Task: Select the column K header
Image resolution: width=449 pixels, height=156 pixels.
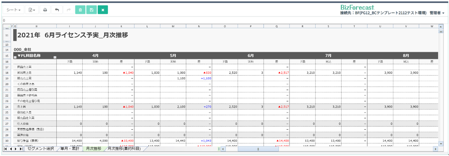Action: pos(121,26)
